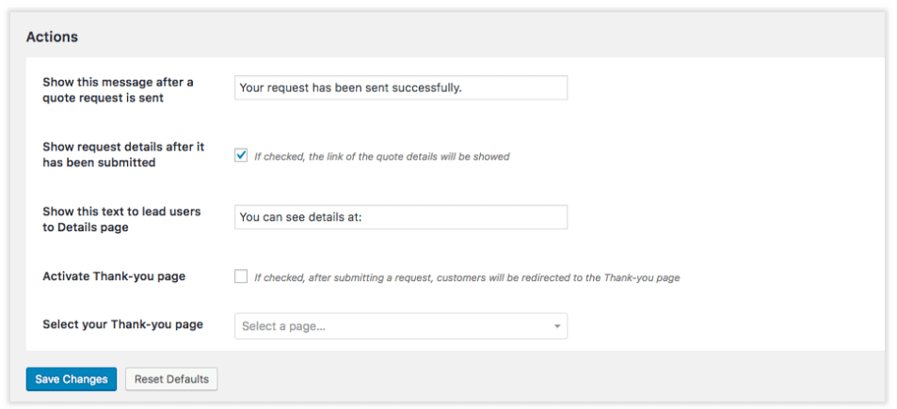Click the Actions section heading
Image resolution: width=897 pixels, height=409 pixels.
(52, 37)
